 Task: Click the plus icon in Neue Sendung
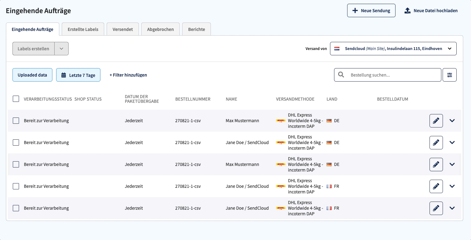pyautogui.click(x=355, y=11)
